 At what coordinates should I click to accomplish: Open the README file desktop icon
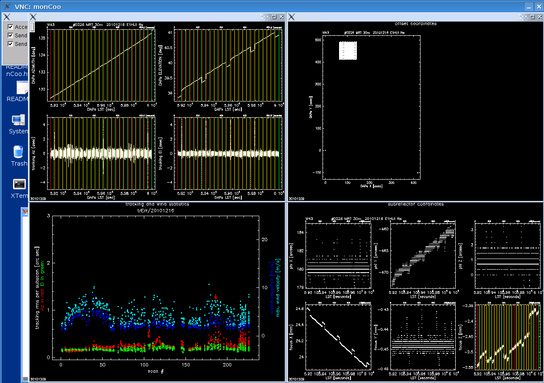(x=22, y=88)
